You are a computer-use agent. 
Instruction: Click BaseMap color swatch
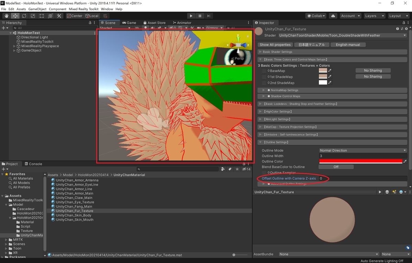point(323,70)
